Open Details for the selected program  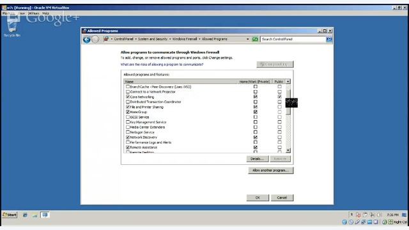[258, 159]
